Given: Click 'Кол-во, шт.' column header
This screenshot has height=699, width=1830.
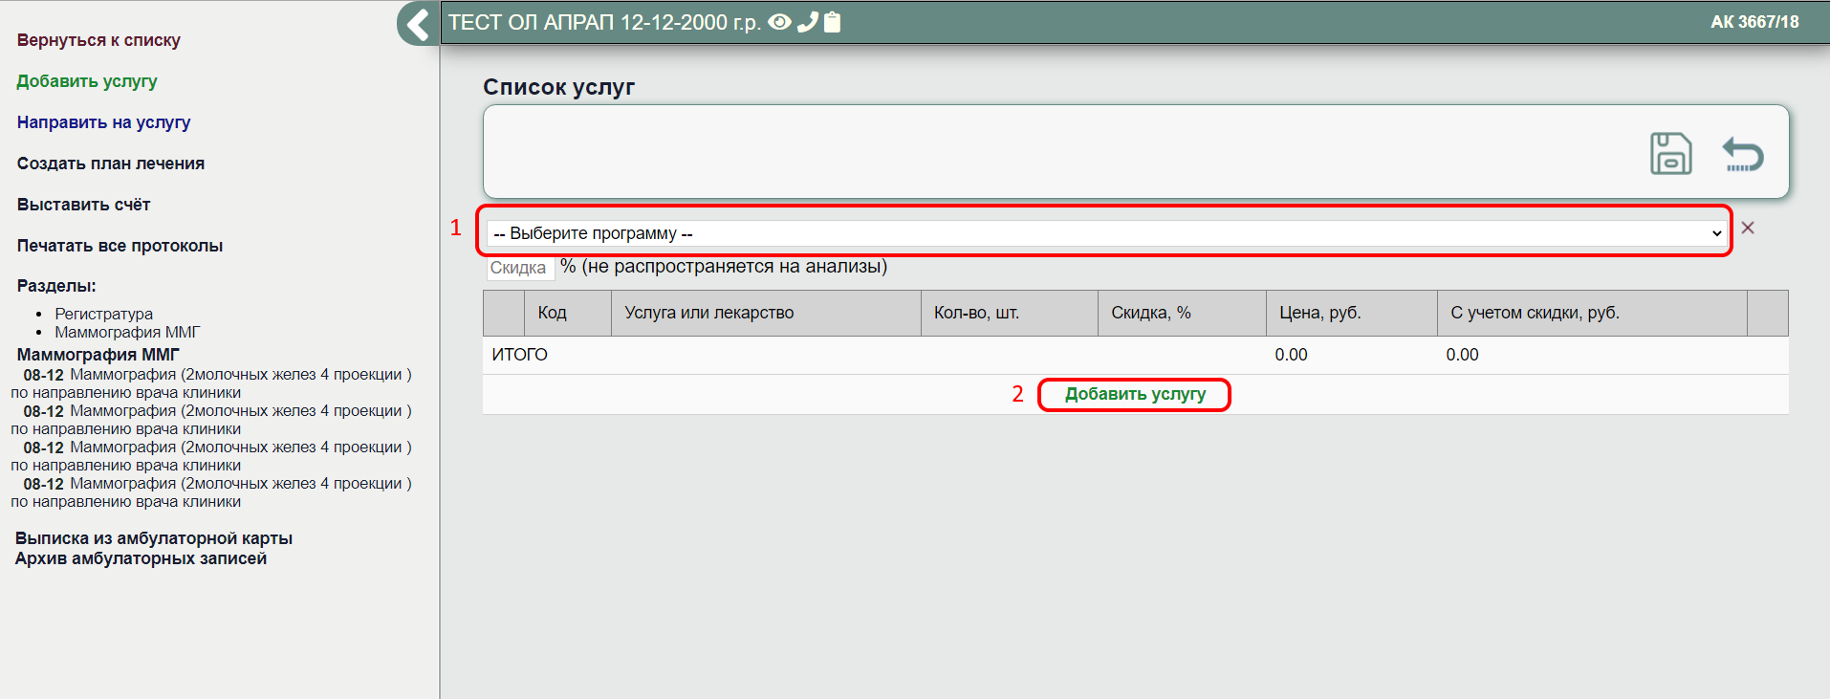Looking at the screenshot, I should pyautogui.click(x=1010, y=313).
